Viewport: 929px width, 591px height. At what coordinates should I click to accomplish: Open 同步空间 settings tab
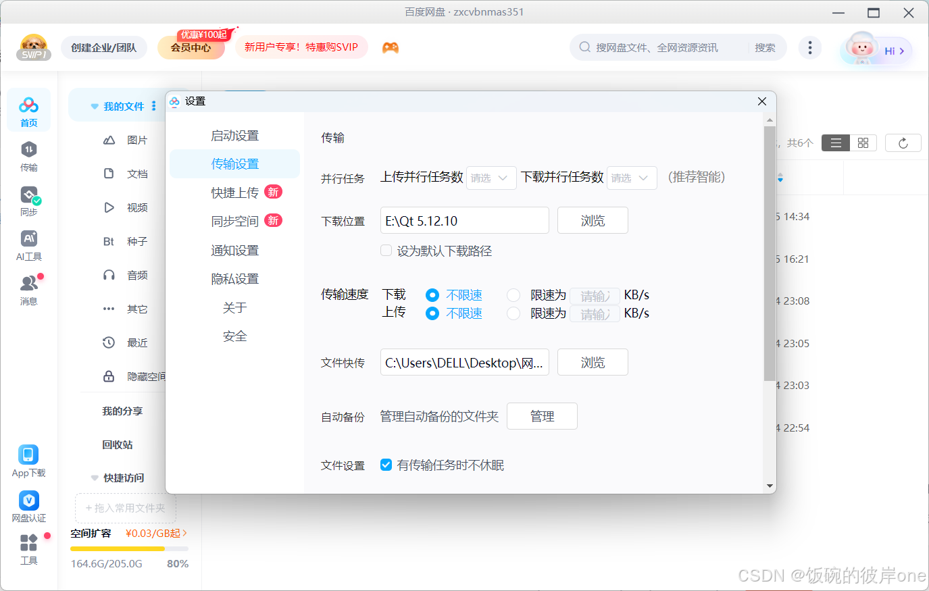[234, 221]
